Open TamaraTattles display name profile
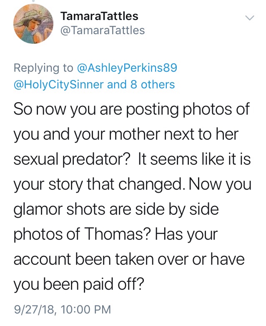 click(x=99, y=16)
